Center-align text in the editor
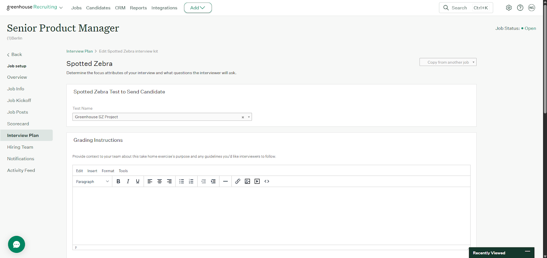Image resolution: width=547 pixels, height=258 pixels. point(159,181)
